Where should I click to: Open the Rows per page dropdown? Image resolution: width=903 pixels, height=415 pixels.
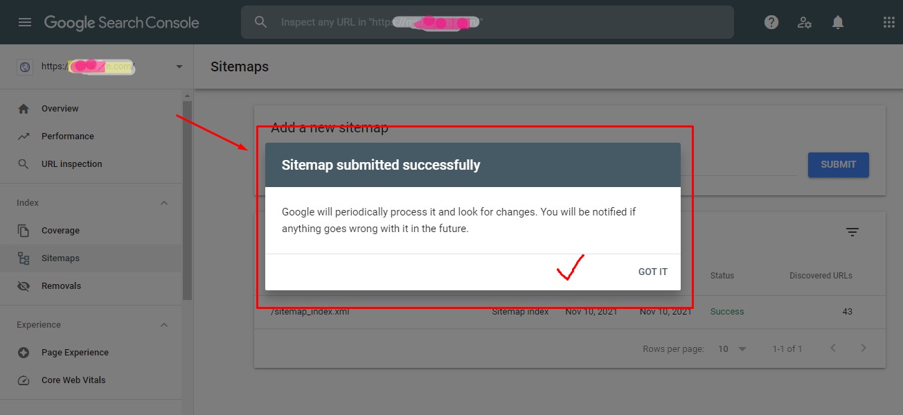pyautogui.click(x=732, y=348)
